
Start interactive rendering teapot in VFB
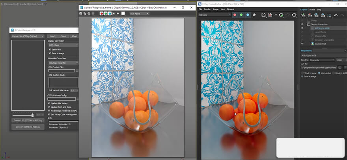281,15
